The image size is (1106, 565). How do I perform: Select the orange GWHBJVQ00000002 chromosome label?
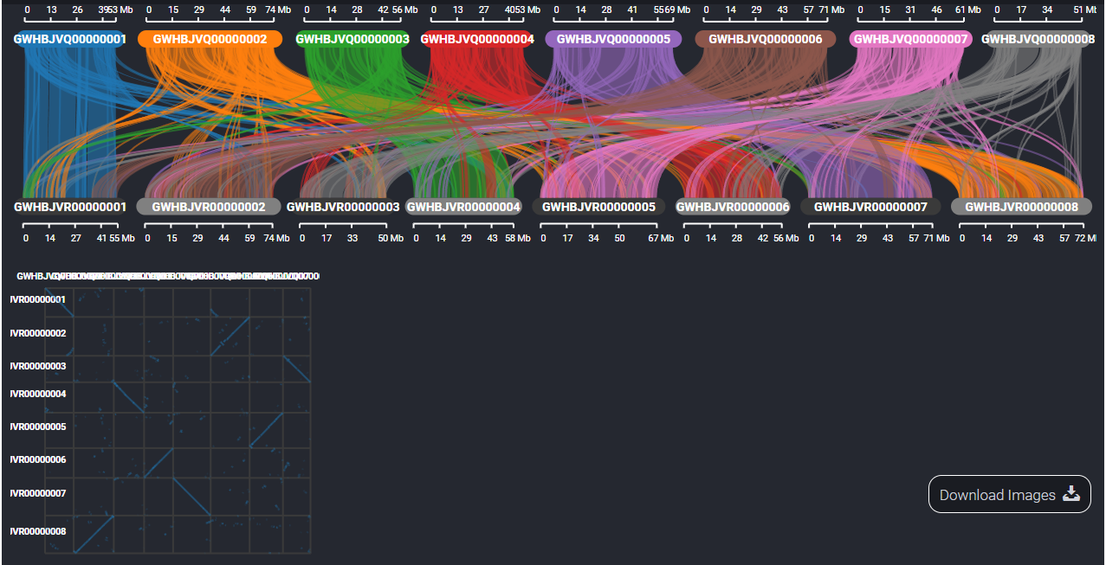point(210,40)
